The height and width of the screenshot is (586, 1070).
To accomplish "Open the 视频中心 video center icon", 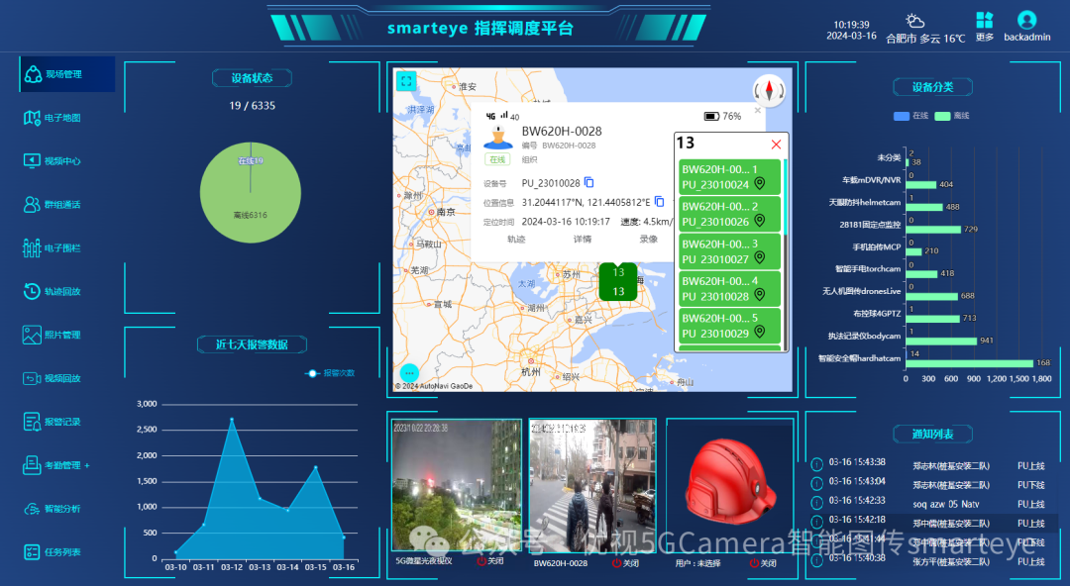I will pos(32,161).
